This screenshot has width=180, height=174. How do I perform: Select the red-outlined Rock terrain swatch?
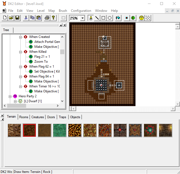coord(29,130)
